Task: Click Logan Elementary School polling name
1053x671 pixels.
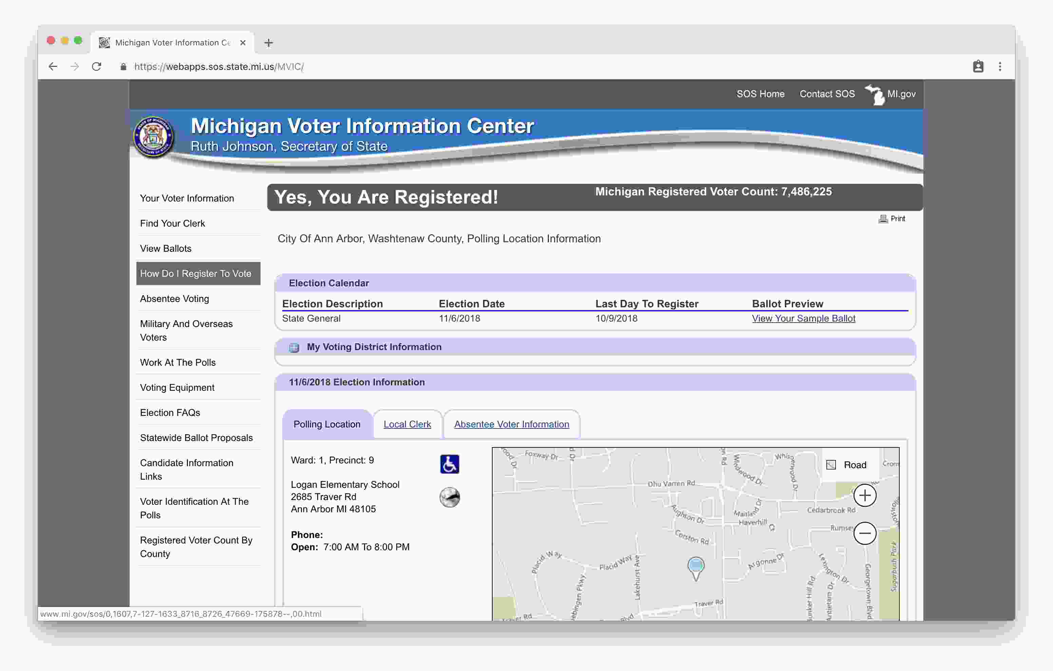Action: (345, 485)
